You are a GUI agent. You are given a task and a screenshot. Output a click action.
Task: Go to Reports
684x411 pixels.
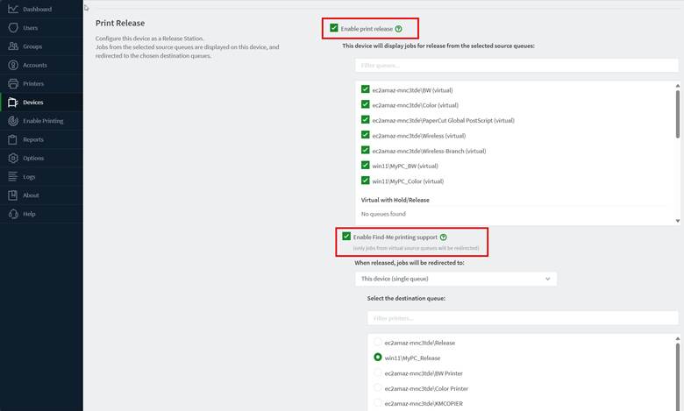click(41, 139)
